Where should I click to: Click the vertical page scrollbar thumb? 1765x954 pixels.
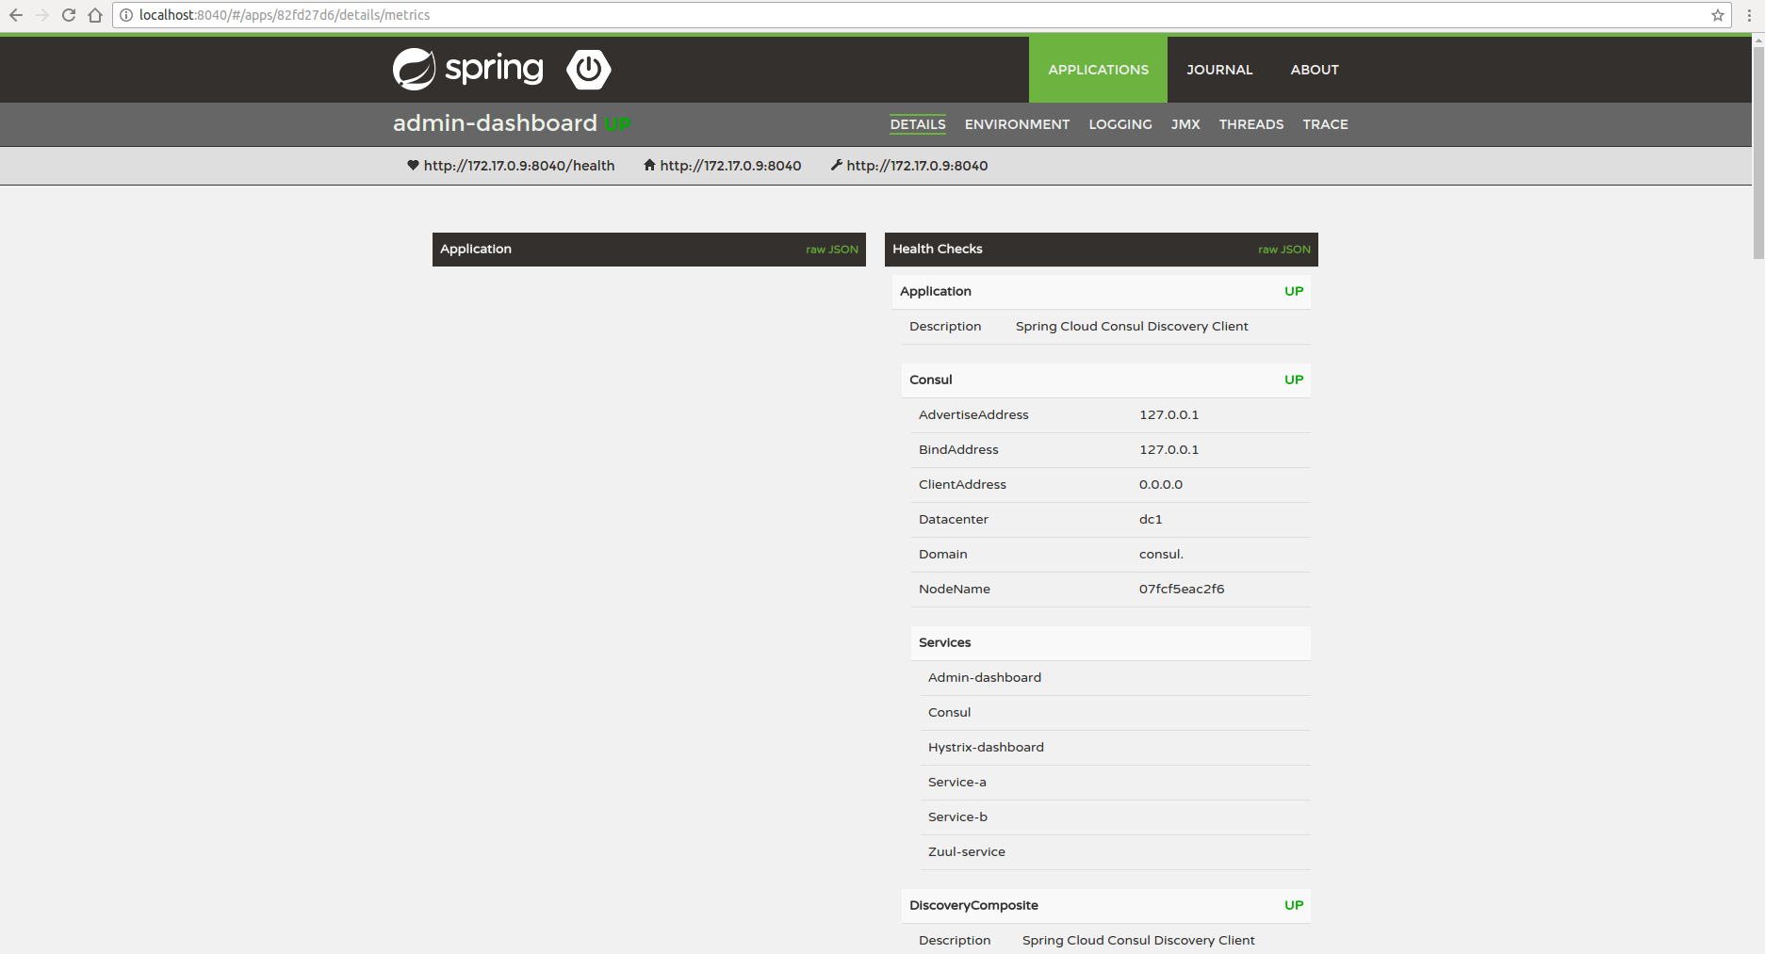pos(1758,151)
